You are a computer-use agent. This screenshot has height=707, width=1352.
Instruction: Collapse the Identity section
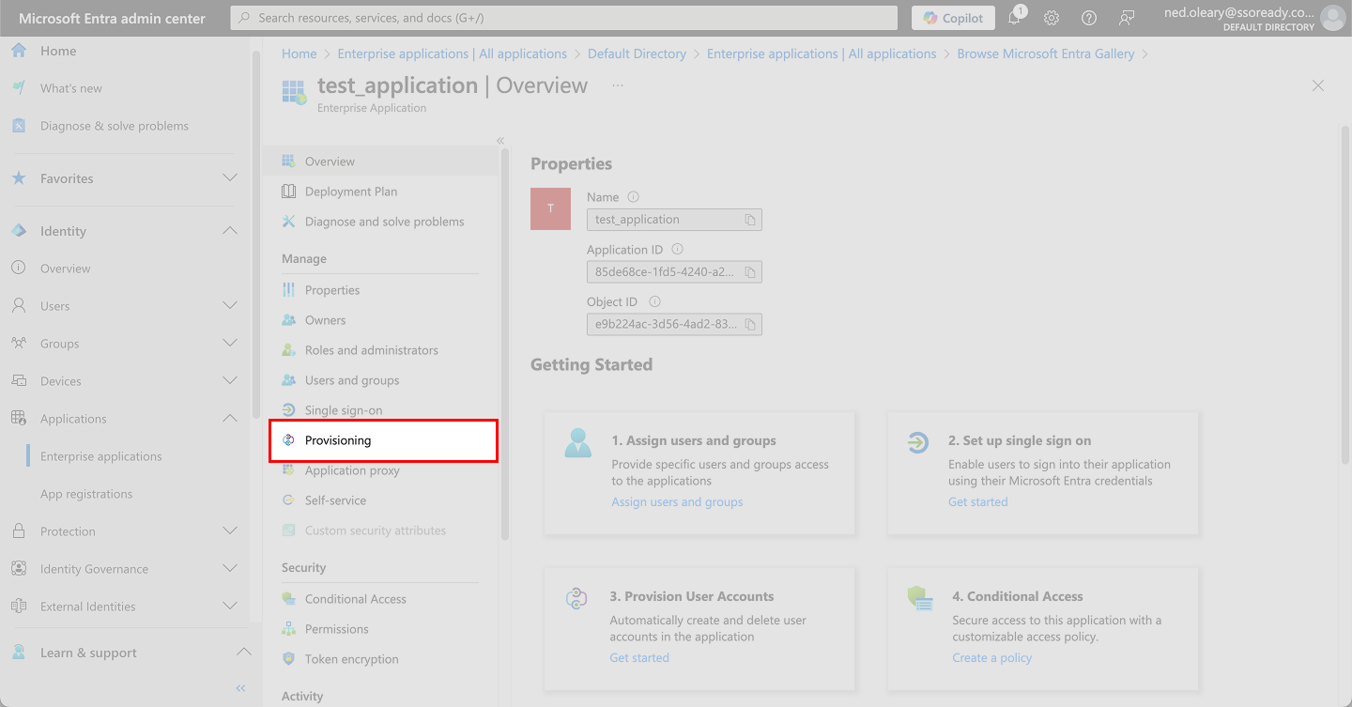click(x=230, y=231)
